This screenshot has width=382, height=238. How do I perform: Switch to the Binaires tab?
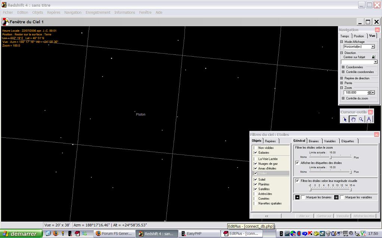(314, 141)
